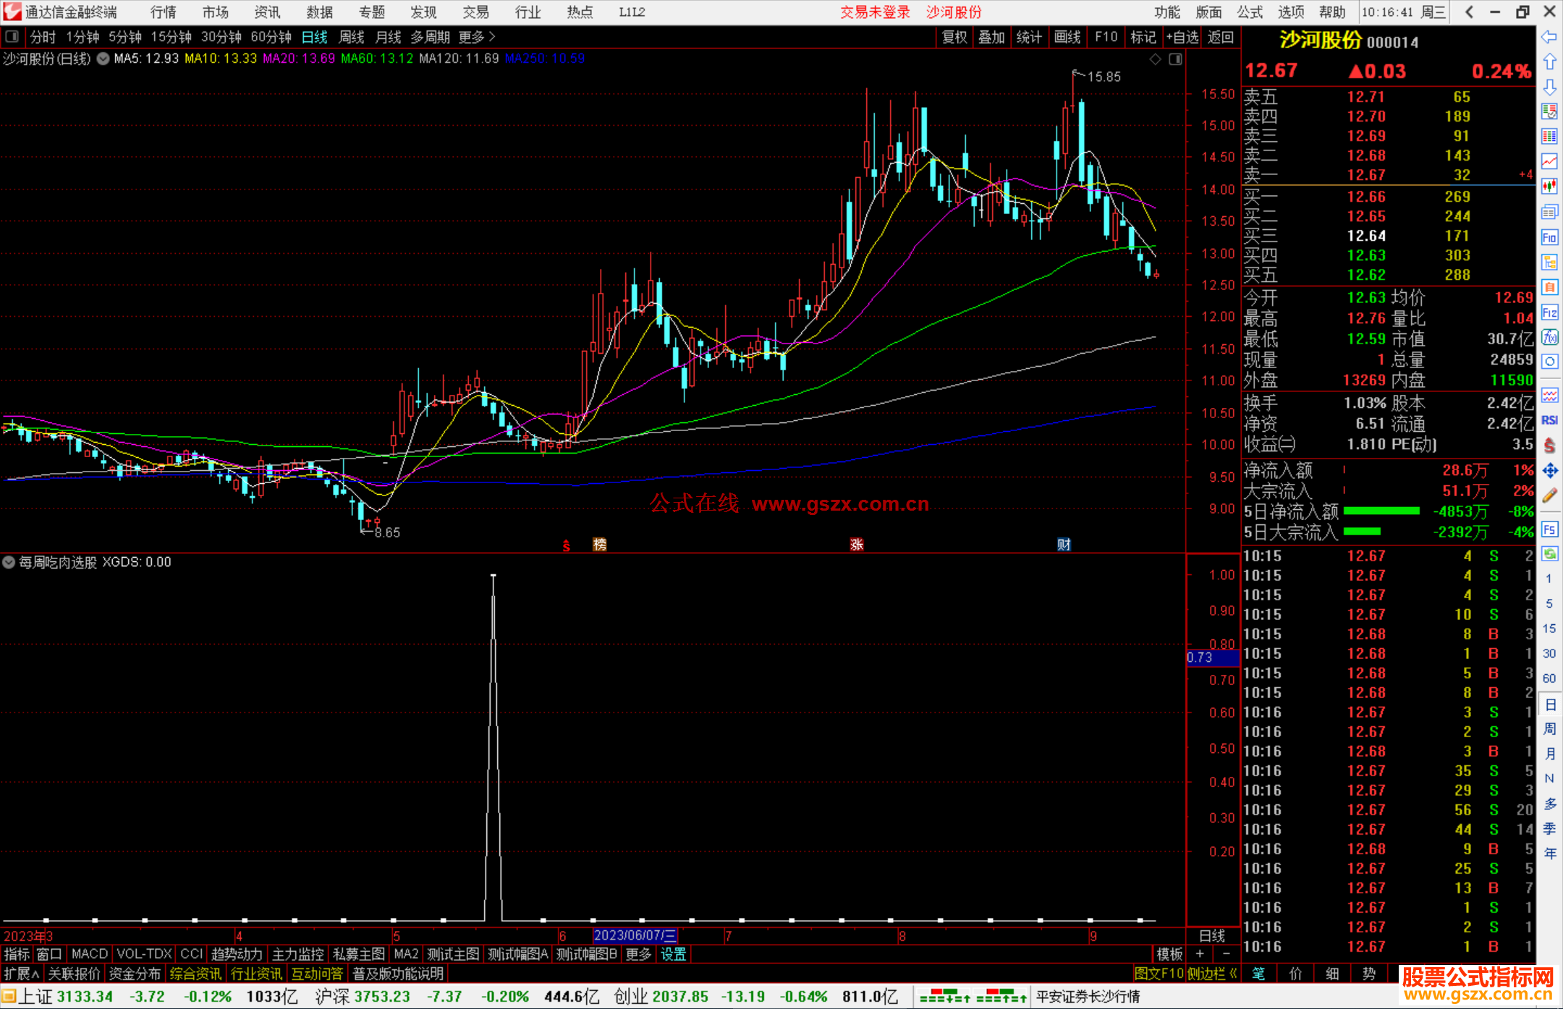
Task: Switch to the 周线 period tab
Action: coord(352,37)
